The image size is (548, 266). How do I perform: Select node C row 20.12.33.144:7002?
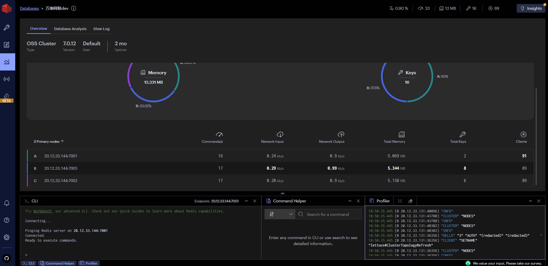point(280,181)
